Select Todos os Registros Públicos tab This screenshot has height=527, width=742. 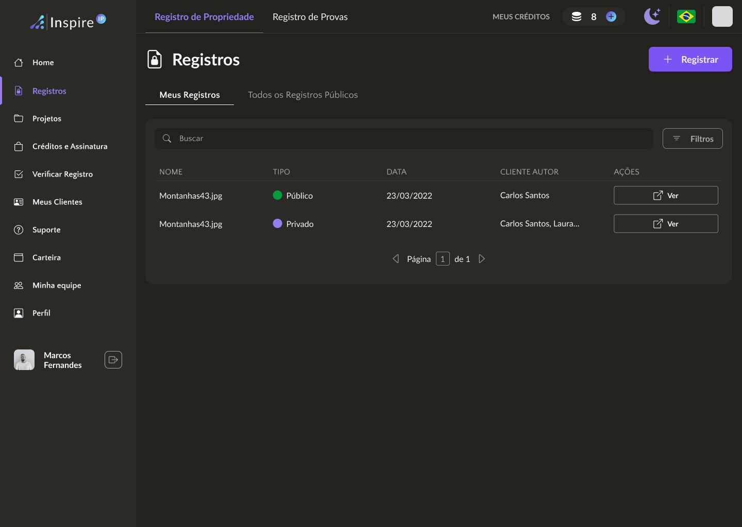click(302, 95)
